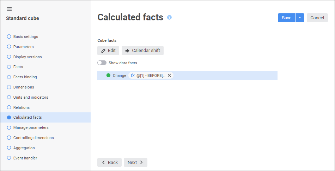Image resolution: width=335 pixels, height=171 pixels.
Task: Open the Facts binding step
Action: pyautogui.click(x=25, y=77)
